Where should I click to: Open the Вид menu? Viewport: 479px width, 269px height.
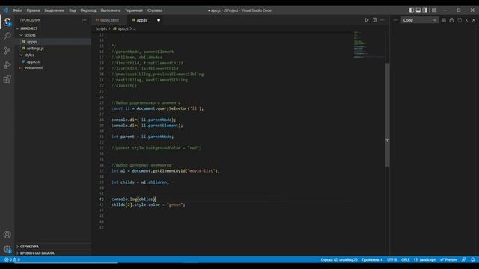[x=73, y=10]
